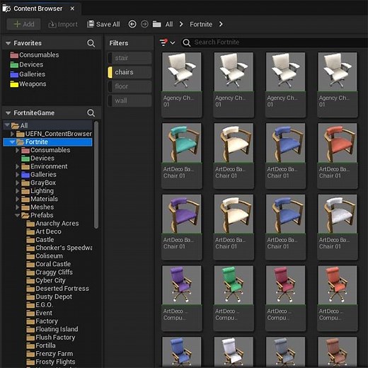The height and width of the screenshot is (368, 368).
Task: Open the Anarchy Acres folder
Action: click(x=52, y=223)
